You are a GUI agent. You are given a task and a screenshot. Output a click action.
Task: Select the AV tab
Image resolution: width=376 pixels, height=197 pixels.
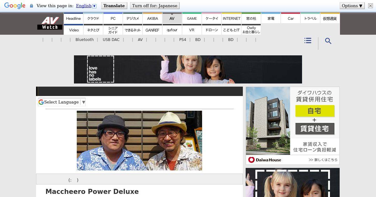[172, 18]
